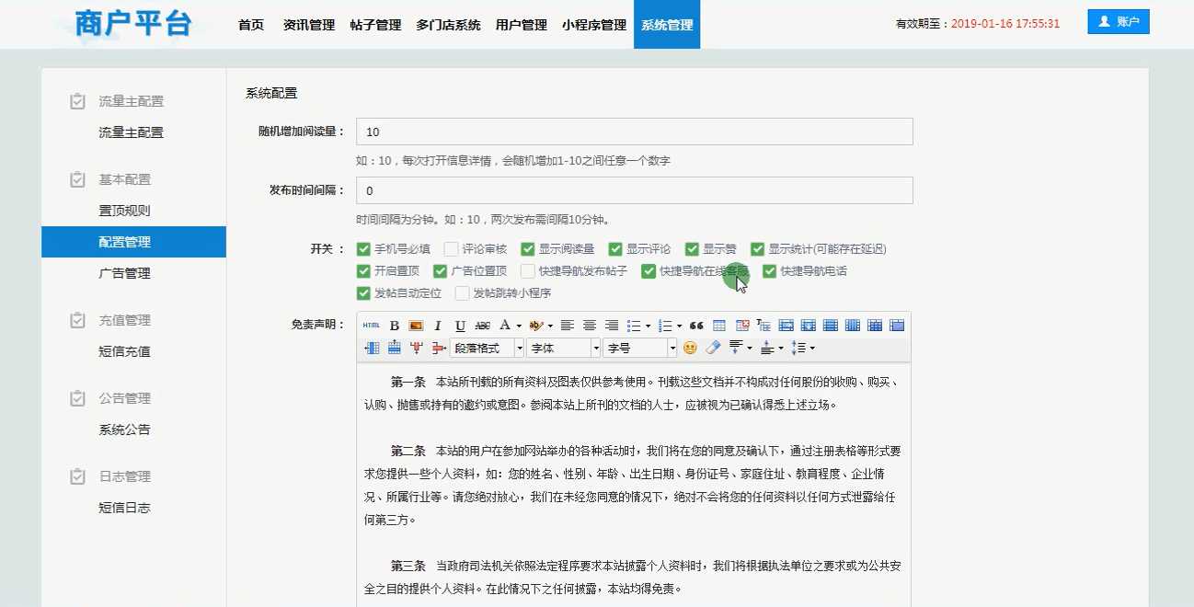Image resolution: width=1194 pixels, height=607 pixels.
Task: Go to the 用户管理 menu tab
Action: coord(521,25)
